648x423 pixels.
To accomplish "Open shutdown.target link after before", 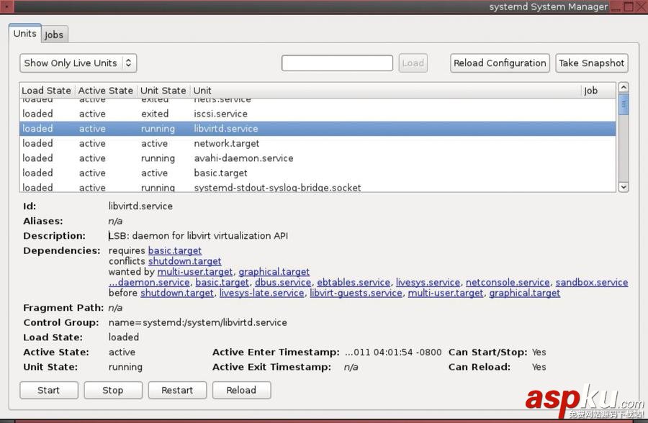I will click(177, 293).
